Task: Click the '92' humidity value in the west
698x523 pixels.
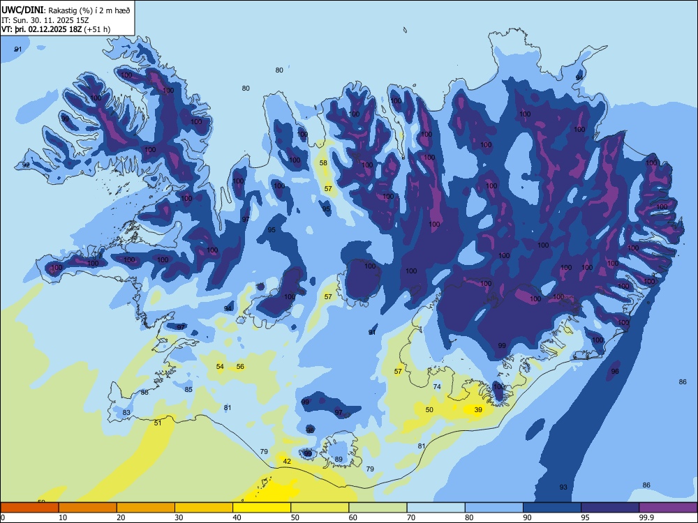Action: pyautogui.click(x=26, y=165)
